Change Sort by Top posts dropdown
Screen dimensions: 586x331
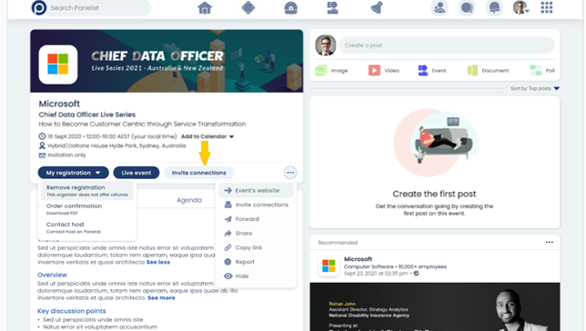pos(535,88)
